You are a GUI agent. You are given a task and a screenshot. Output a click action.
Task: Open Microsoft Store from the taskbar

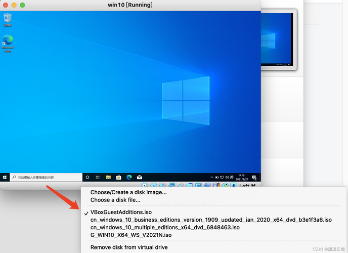click(119, 178)
